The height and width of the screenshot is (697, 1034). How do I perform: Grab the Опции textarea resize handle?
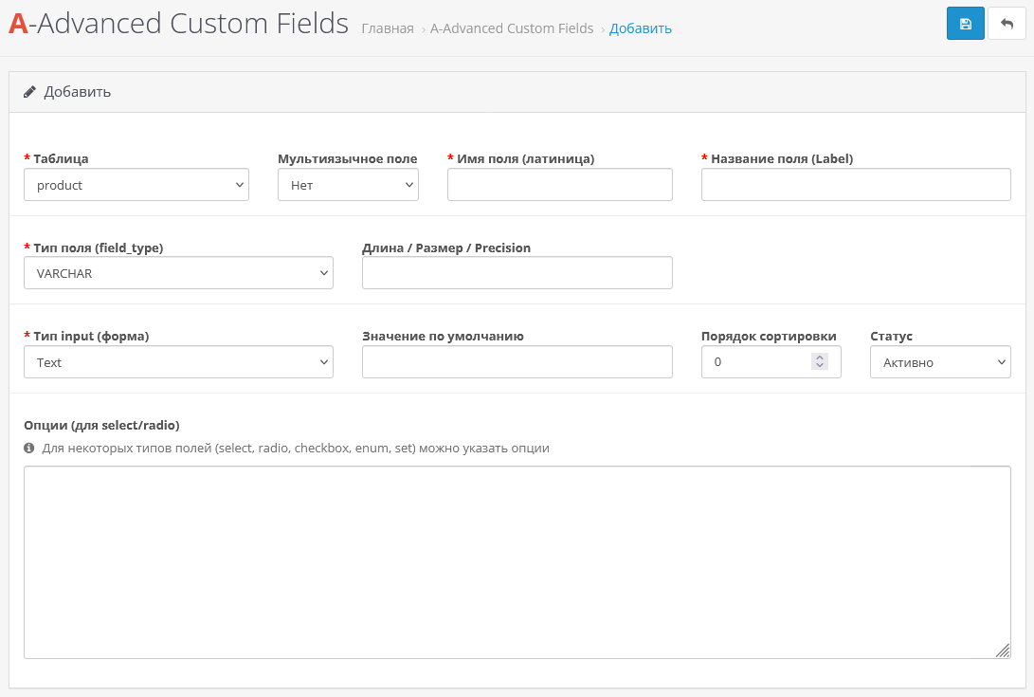point(1003,651)
